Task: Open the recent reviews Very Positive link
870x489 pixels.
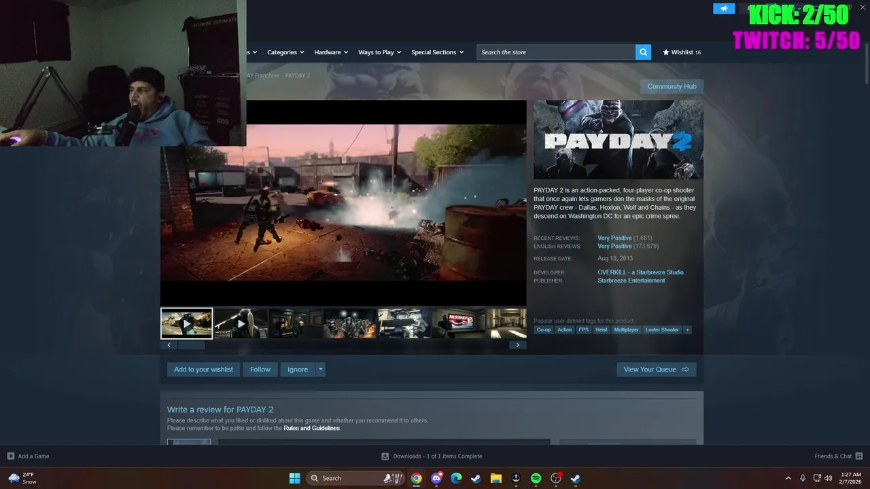Action: pyautogui.click(x=614, y=238)
